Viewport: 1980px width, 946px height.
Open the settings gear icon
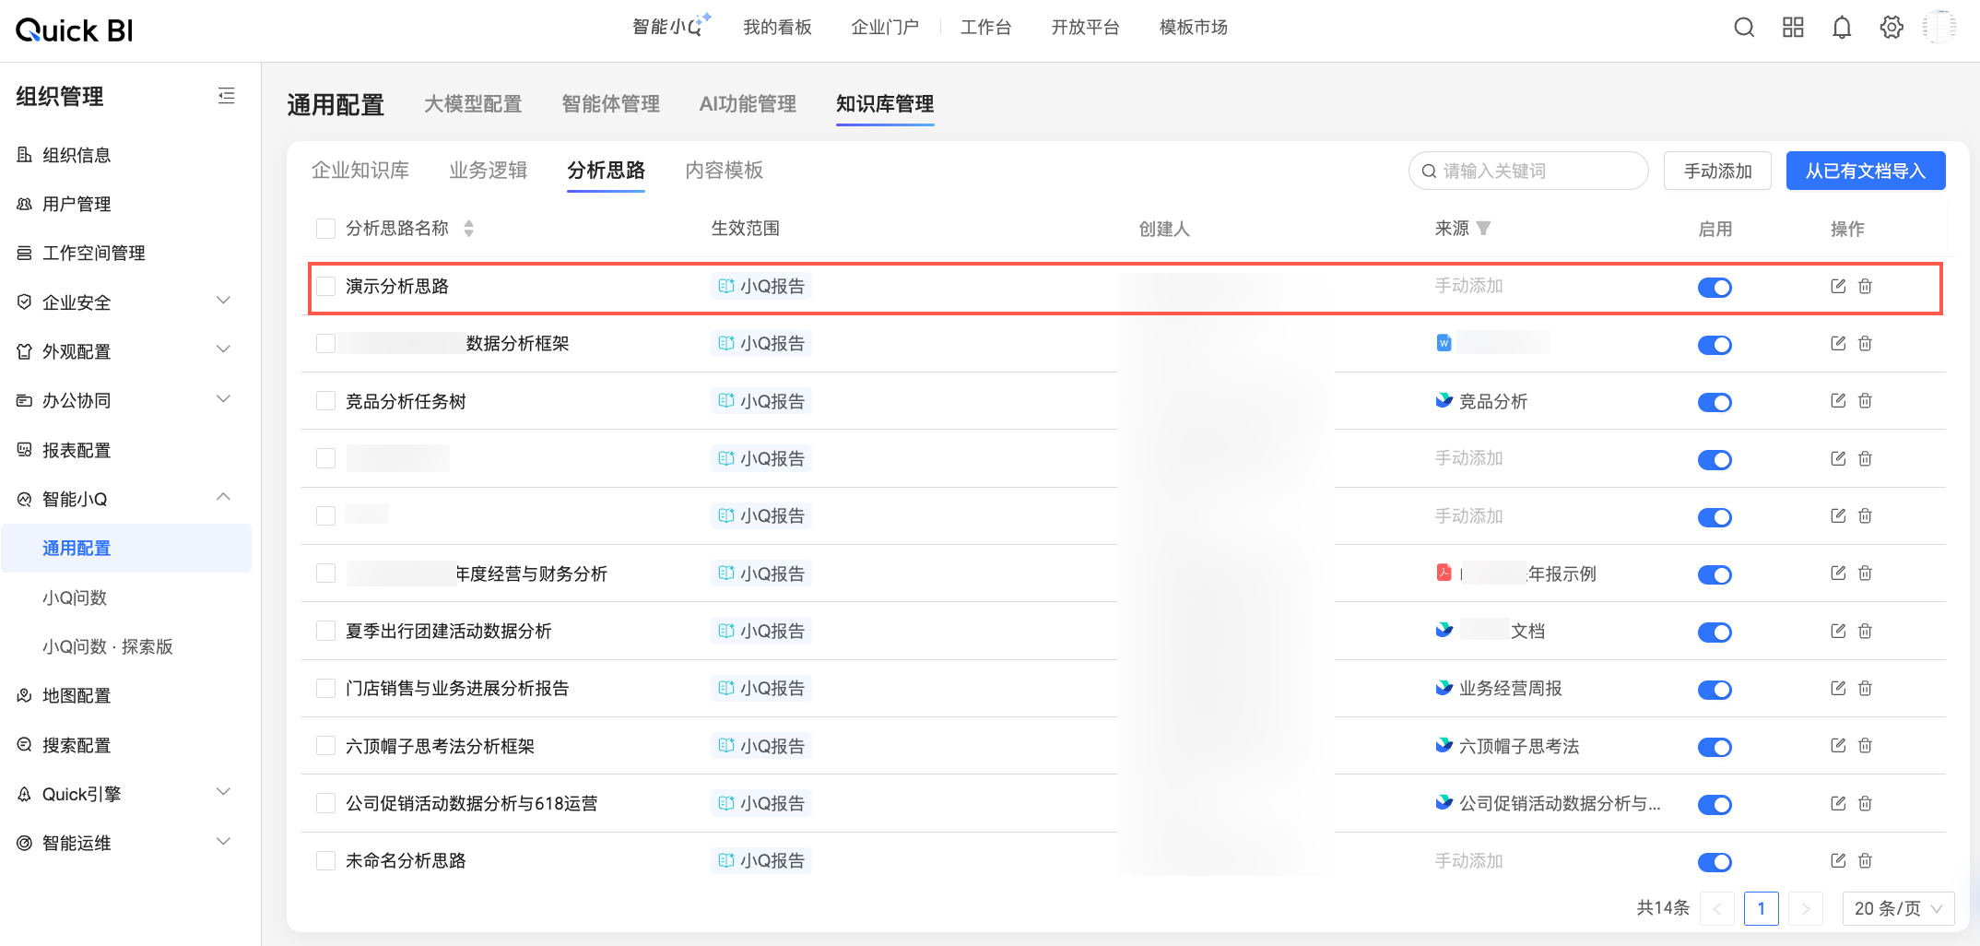click(x=1892, y=28)
